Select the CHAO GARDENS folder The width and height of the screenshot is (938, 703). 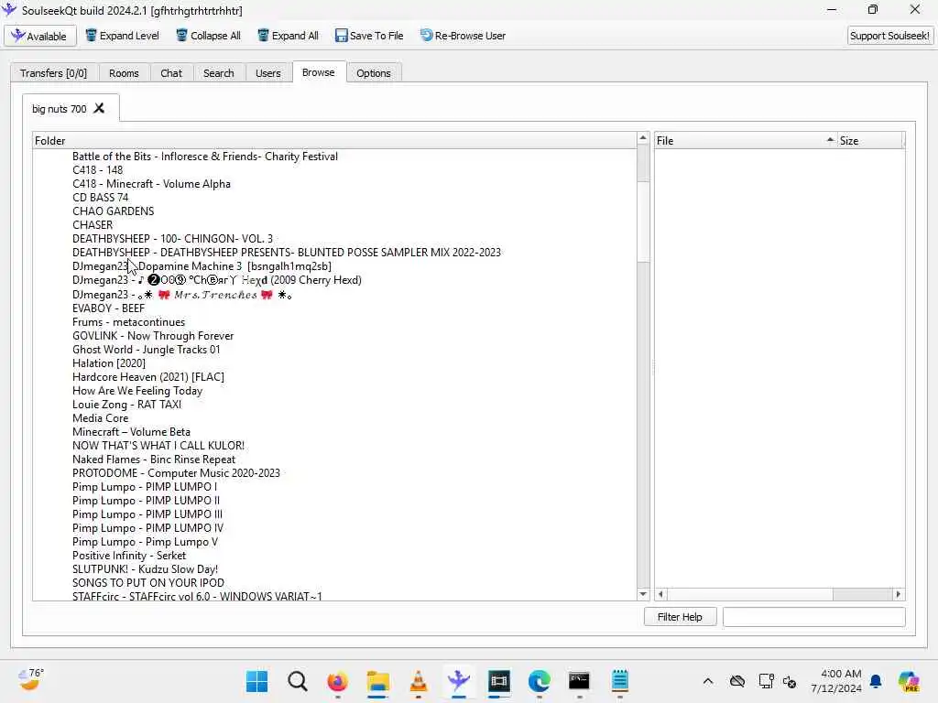pos(113,211)
